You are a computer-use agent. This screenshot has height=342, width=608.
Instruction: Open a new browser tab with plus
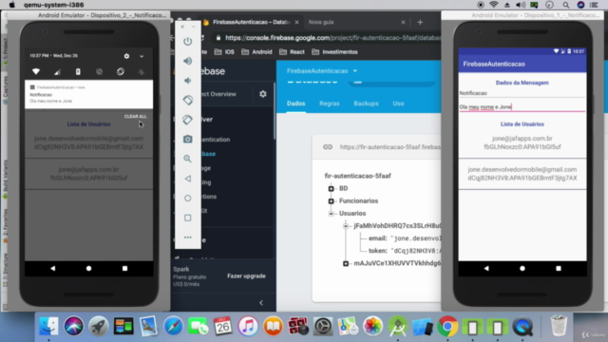[x=420, y=22]
